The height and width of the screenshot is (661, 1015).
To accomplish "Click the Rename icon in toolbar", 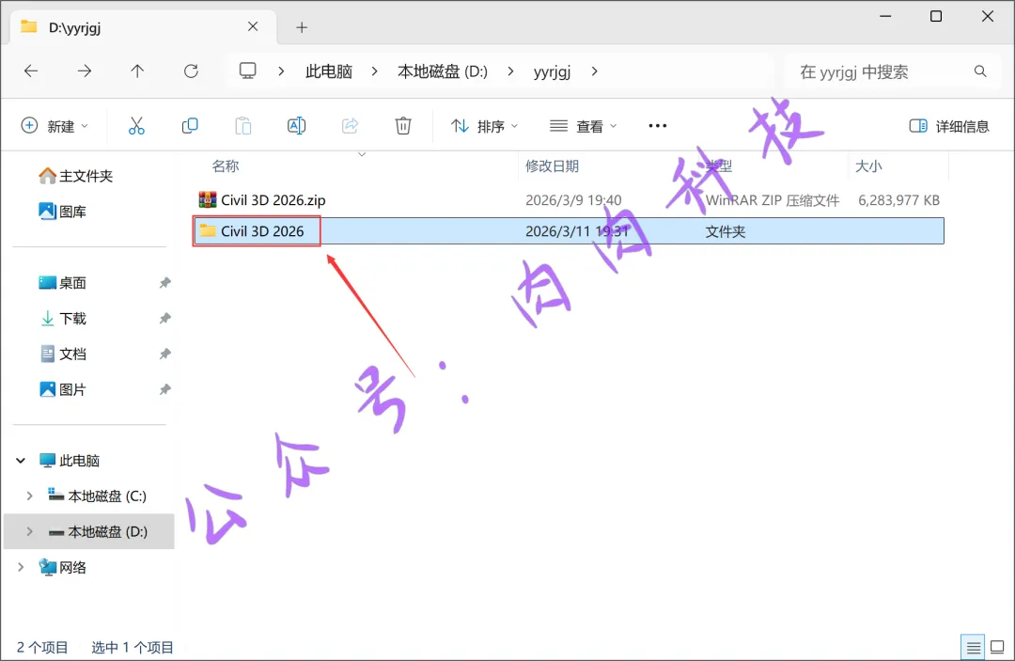I will 296,126.
